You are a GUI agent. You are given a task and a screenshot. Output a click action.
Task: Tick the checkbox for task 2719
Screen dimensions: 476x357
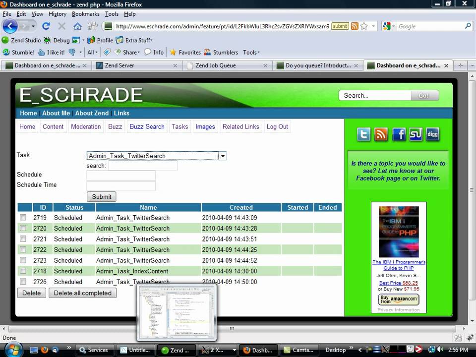pyautogui.click(x=23, y=217)
